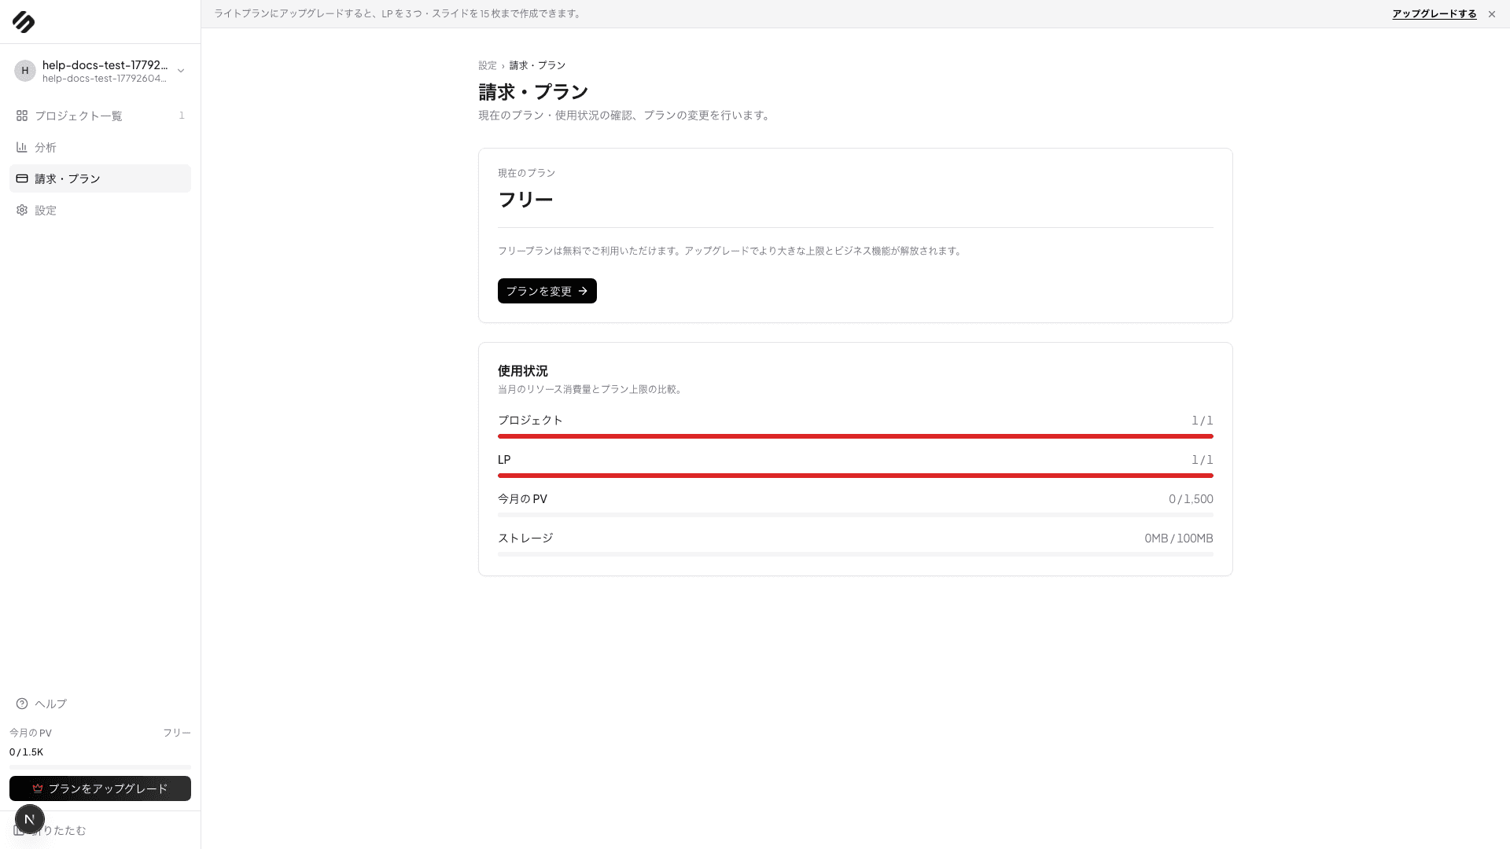Open the help-docs-test workspace name
Screen dimensions: 1510x849
(105, 65)
